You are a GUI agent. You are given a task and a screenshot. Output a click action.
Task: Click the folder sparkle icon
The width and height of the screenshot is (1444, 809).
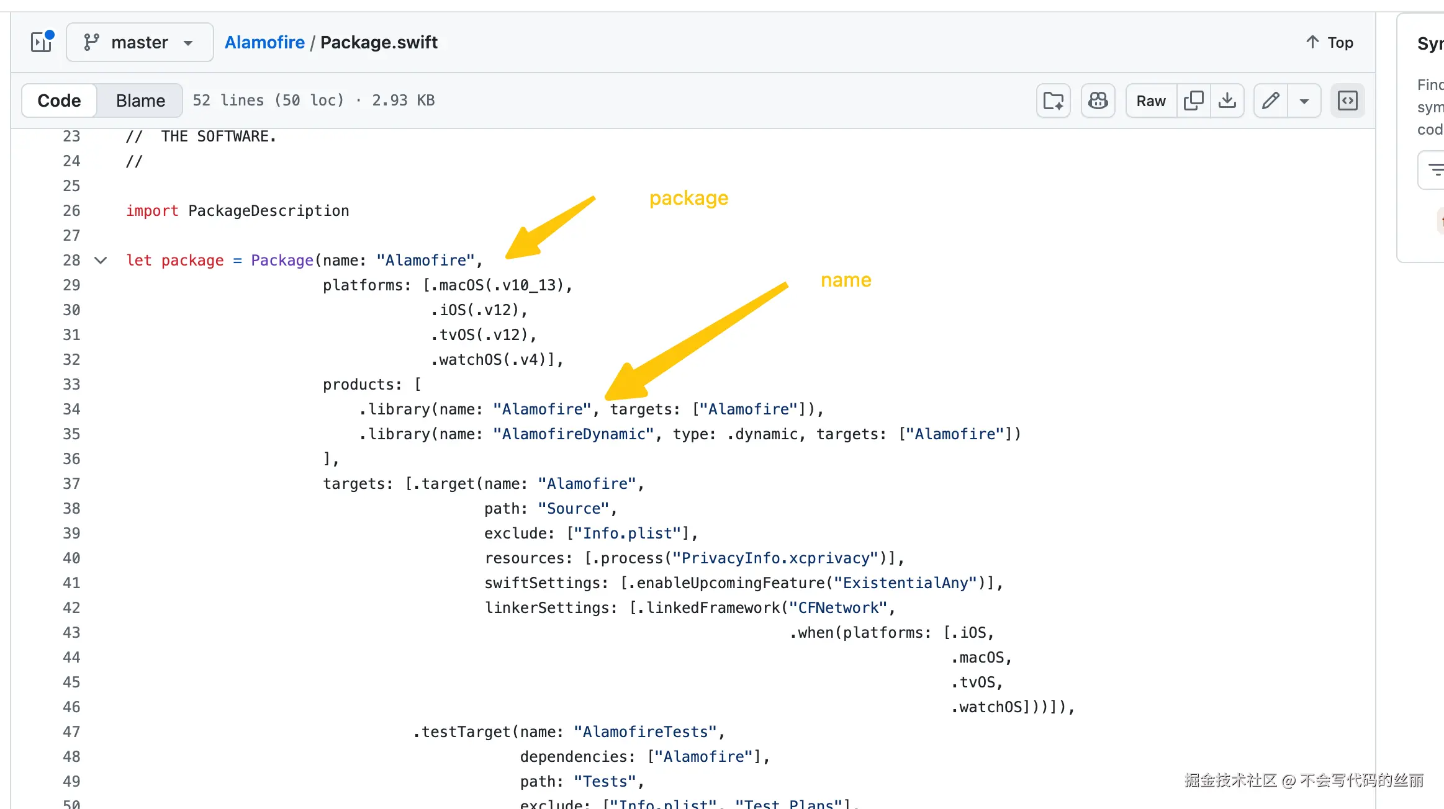1053,101
